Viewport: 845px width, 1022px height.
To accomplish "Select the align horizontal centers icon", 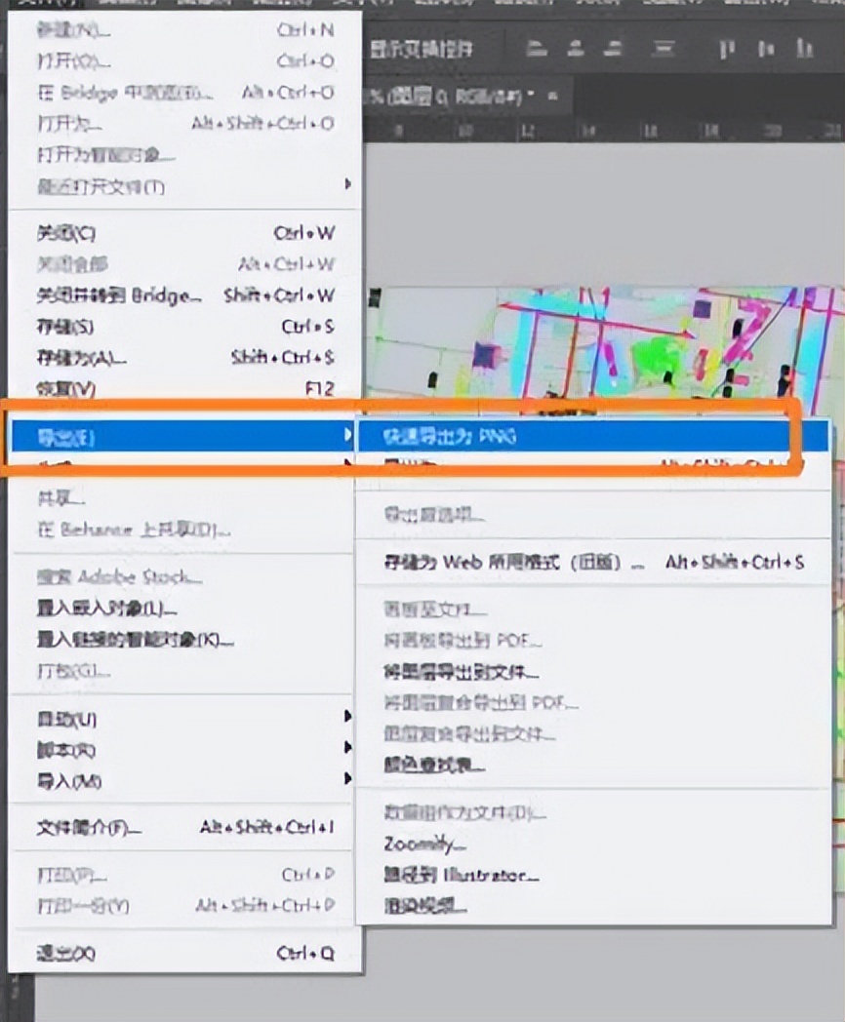I will tap(575, 47).
